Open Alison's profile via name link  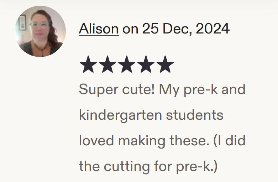pos(99,29)
